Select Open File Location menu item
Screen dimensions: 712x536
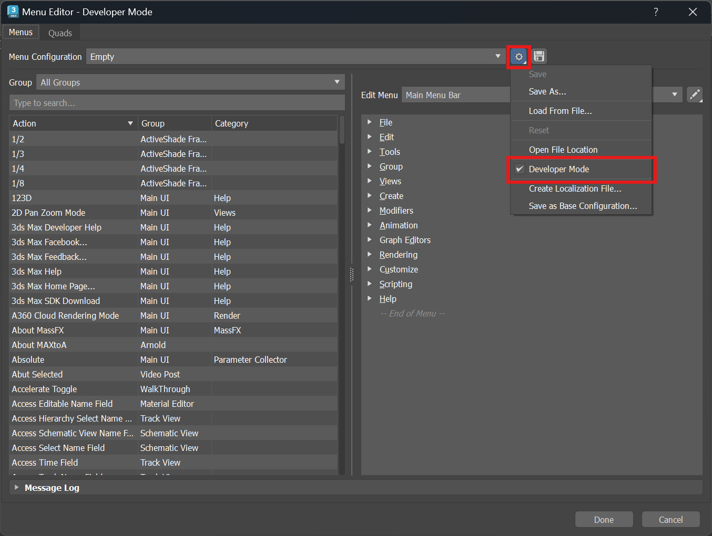582,150
